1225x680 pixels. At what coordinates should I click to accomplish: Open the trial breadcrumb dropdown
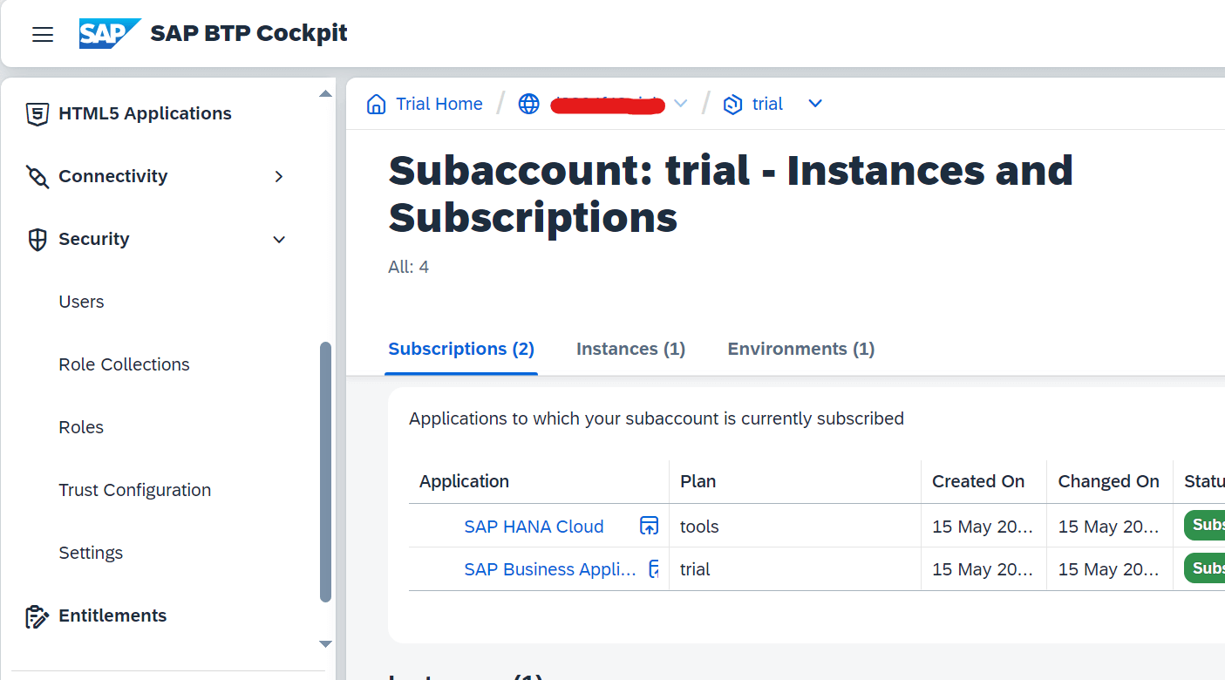click(815, 103)
